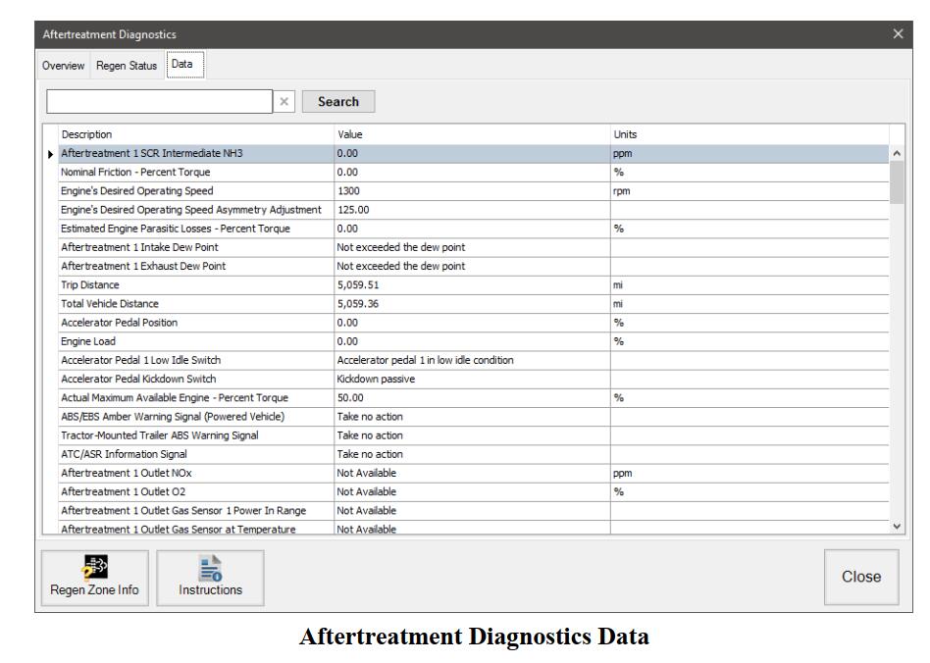Click mi units in Trip Distance row
The image size is (930, 663).
click(749, 285)
